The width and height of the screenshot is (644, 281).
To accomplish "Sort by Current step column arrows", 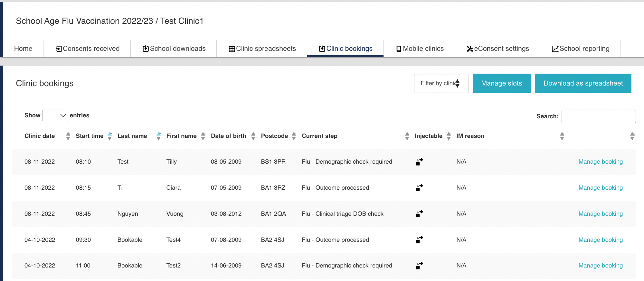I will [x=407, y=136].
